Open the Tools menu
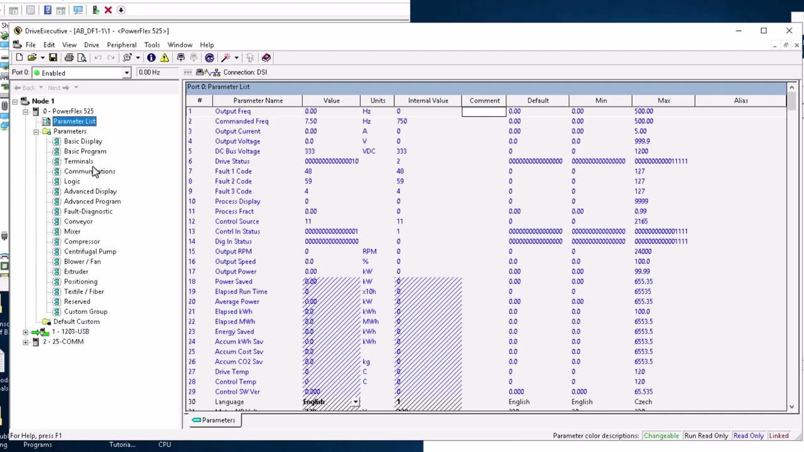Image resolution: width=804 pixels, height=452 pixels. (x=152, y=45)
